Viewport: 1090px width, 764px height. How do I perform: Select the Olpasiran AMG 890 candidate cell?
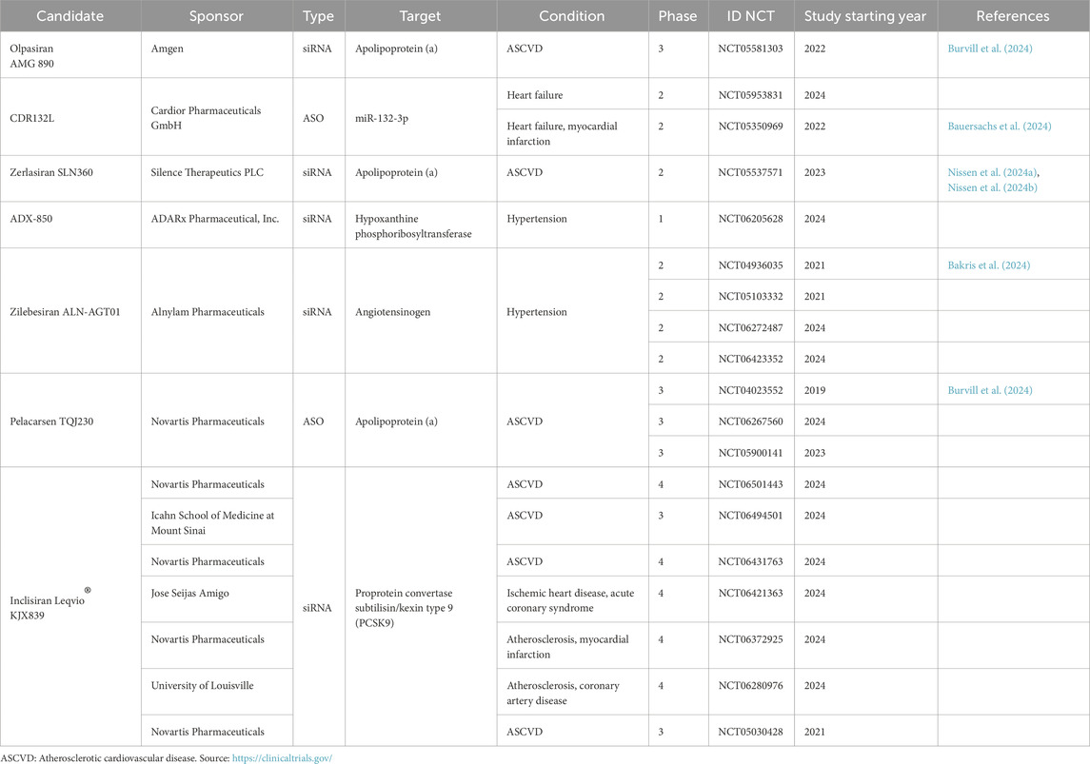[70, 55]
